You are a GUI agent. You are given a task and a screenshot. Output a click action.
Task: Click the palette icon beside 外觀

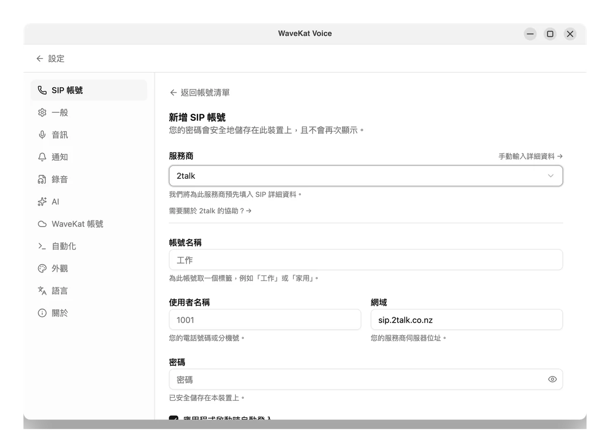[x=42, y=268]
